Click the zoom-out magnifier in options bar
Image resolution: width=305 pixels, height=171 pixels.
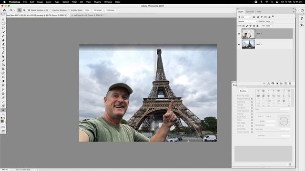tap(24, 10)
